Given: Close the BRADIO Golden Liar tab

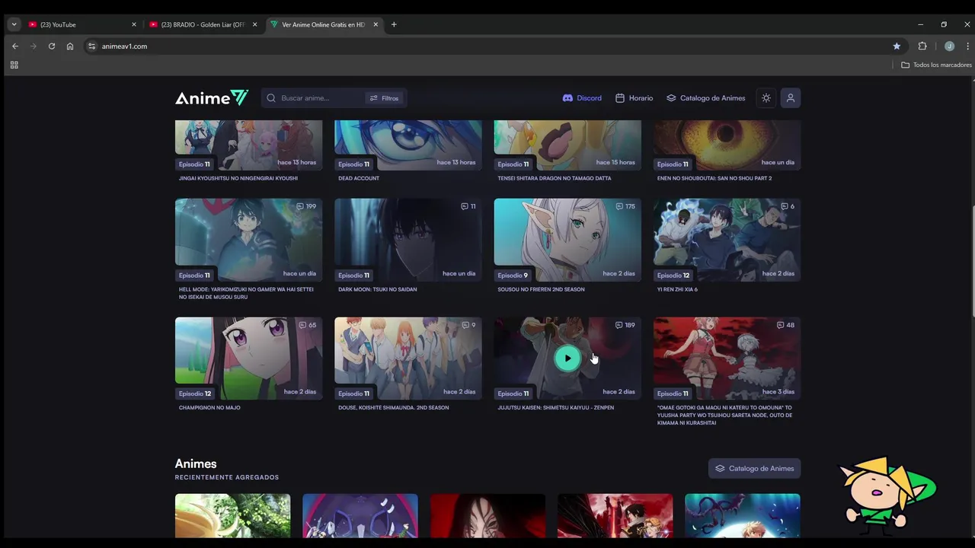Looking at the screenshot, I should (254, 24).
